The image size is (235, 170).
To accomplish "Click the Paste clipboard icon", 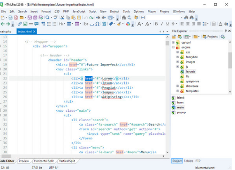I will [74, 17].
